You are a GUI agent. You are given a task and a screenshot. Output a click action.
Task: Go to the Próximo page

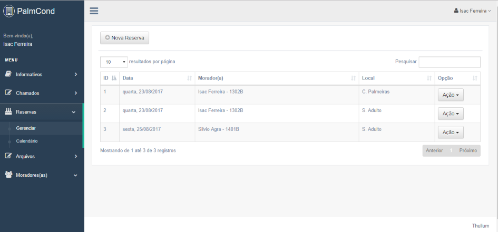pos(468,150)
